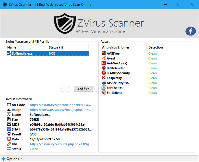
Task: Minimize the ZVirus Scanner window
Action: click(166, 4)
